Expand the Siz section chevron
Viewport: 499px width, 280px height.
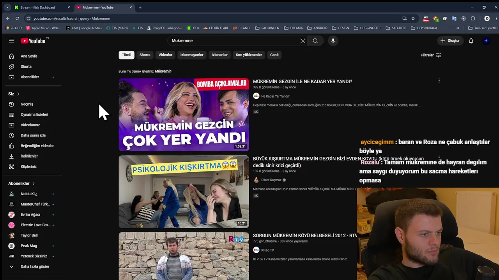(18, 94)
